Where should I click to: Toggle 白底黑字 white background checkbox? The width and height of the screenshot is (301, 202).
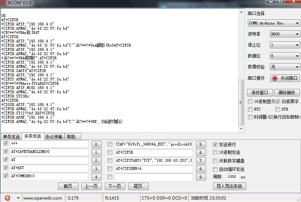(x=278, y=101)
